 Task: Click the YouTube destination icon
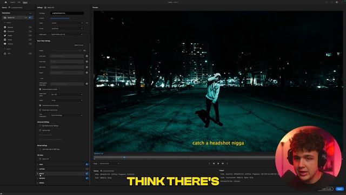click(x=5, y=44)
